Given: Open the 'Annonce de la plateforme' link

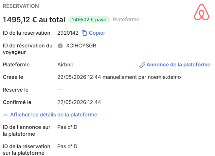Looking at the screenshot, I should pos(178,65).
